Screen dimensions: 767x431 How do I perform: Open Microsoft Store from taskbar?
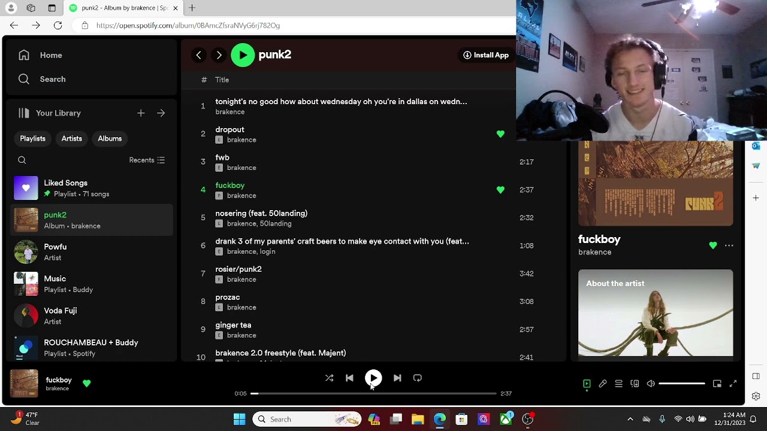click(461, 419)
